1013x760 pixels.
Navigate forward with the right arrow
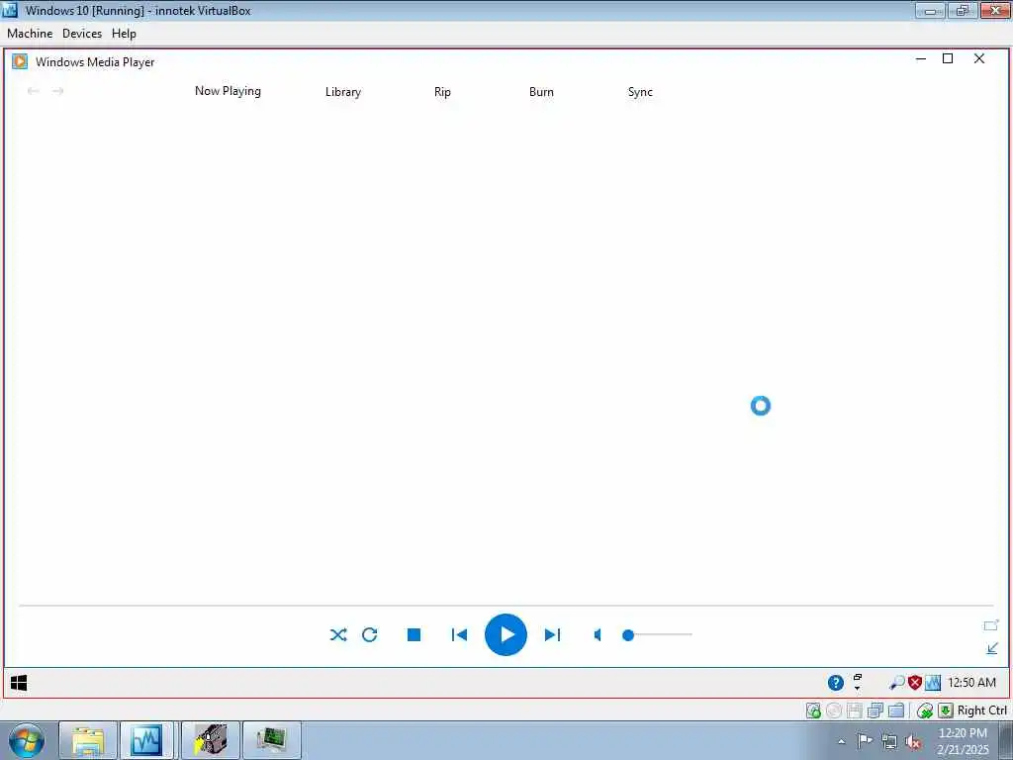(58, 91)
